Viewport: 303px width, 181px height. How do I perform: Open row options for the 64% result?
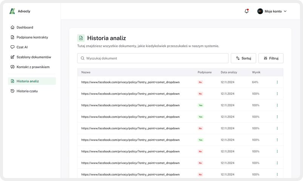coord(277,82)
